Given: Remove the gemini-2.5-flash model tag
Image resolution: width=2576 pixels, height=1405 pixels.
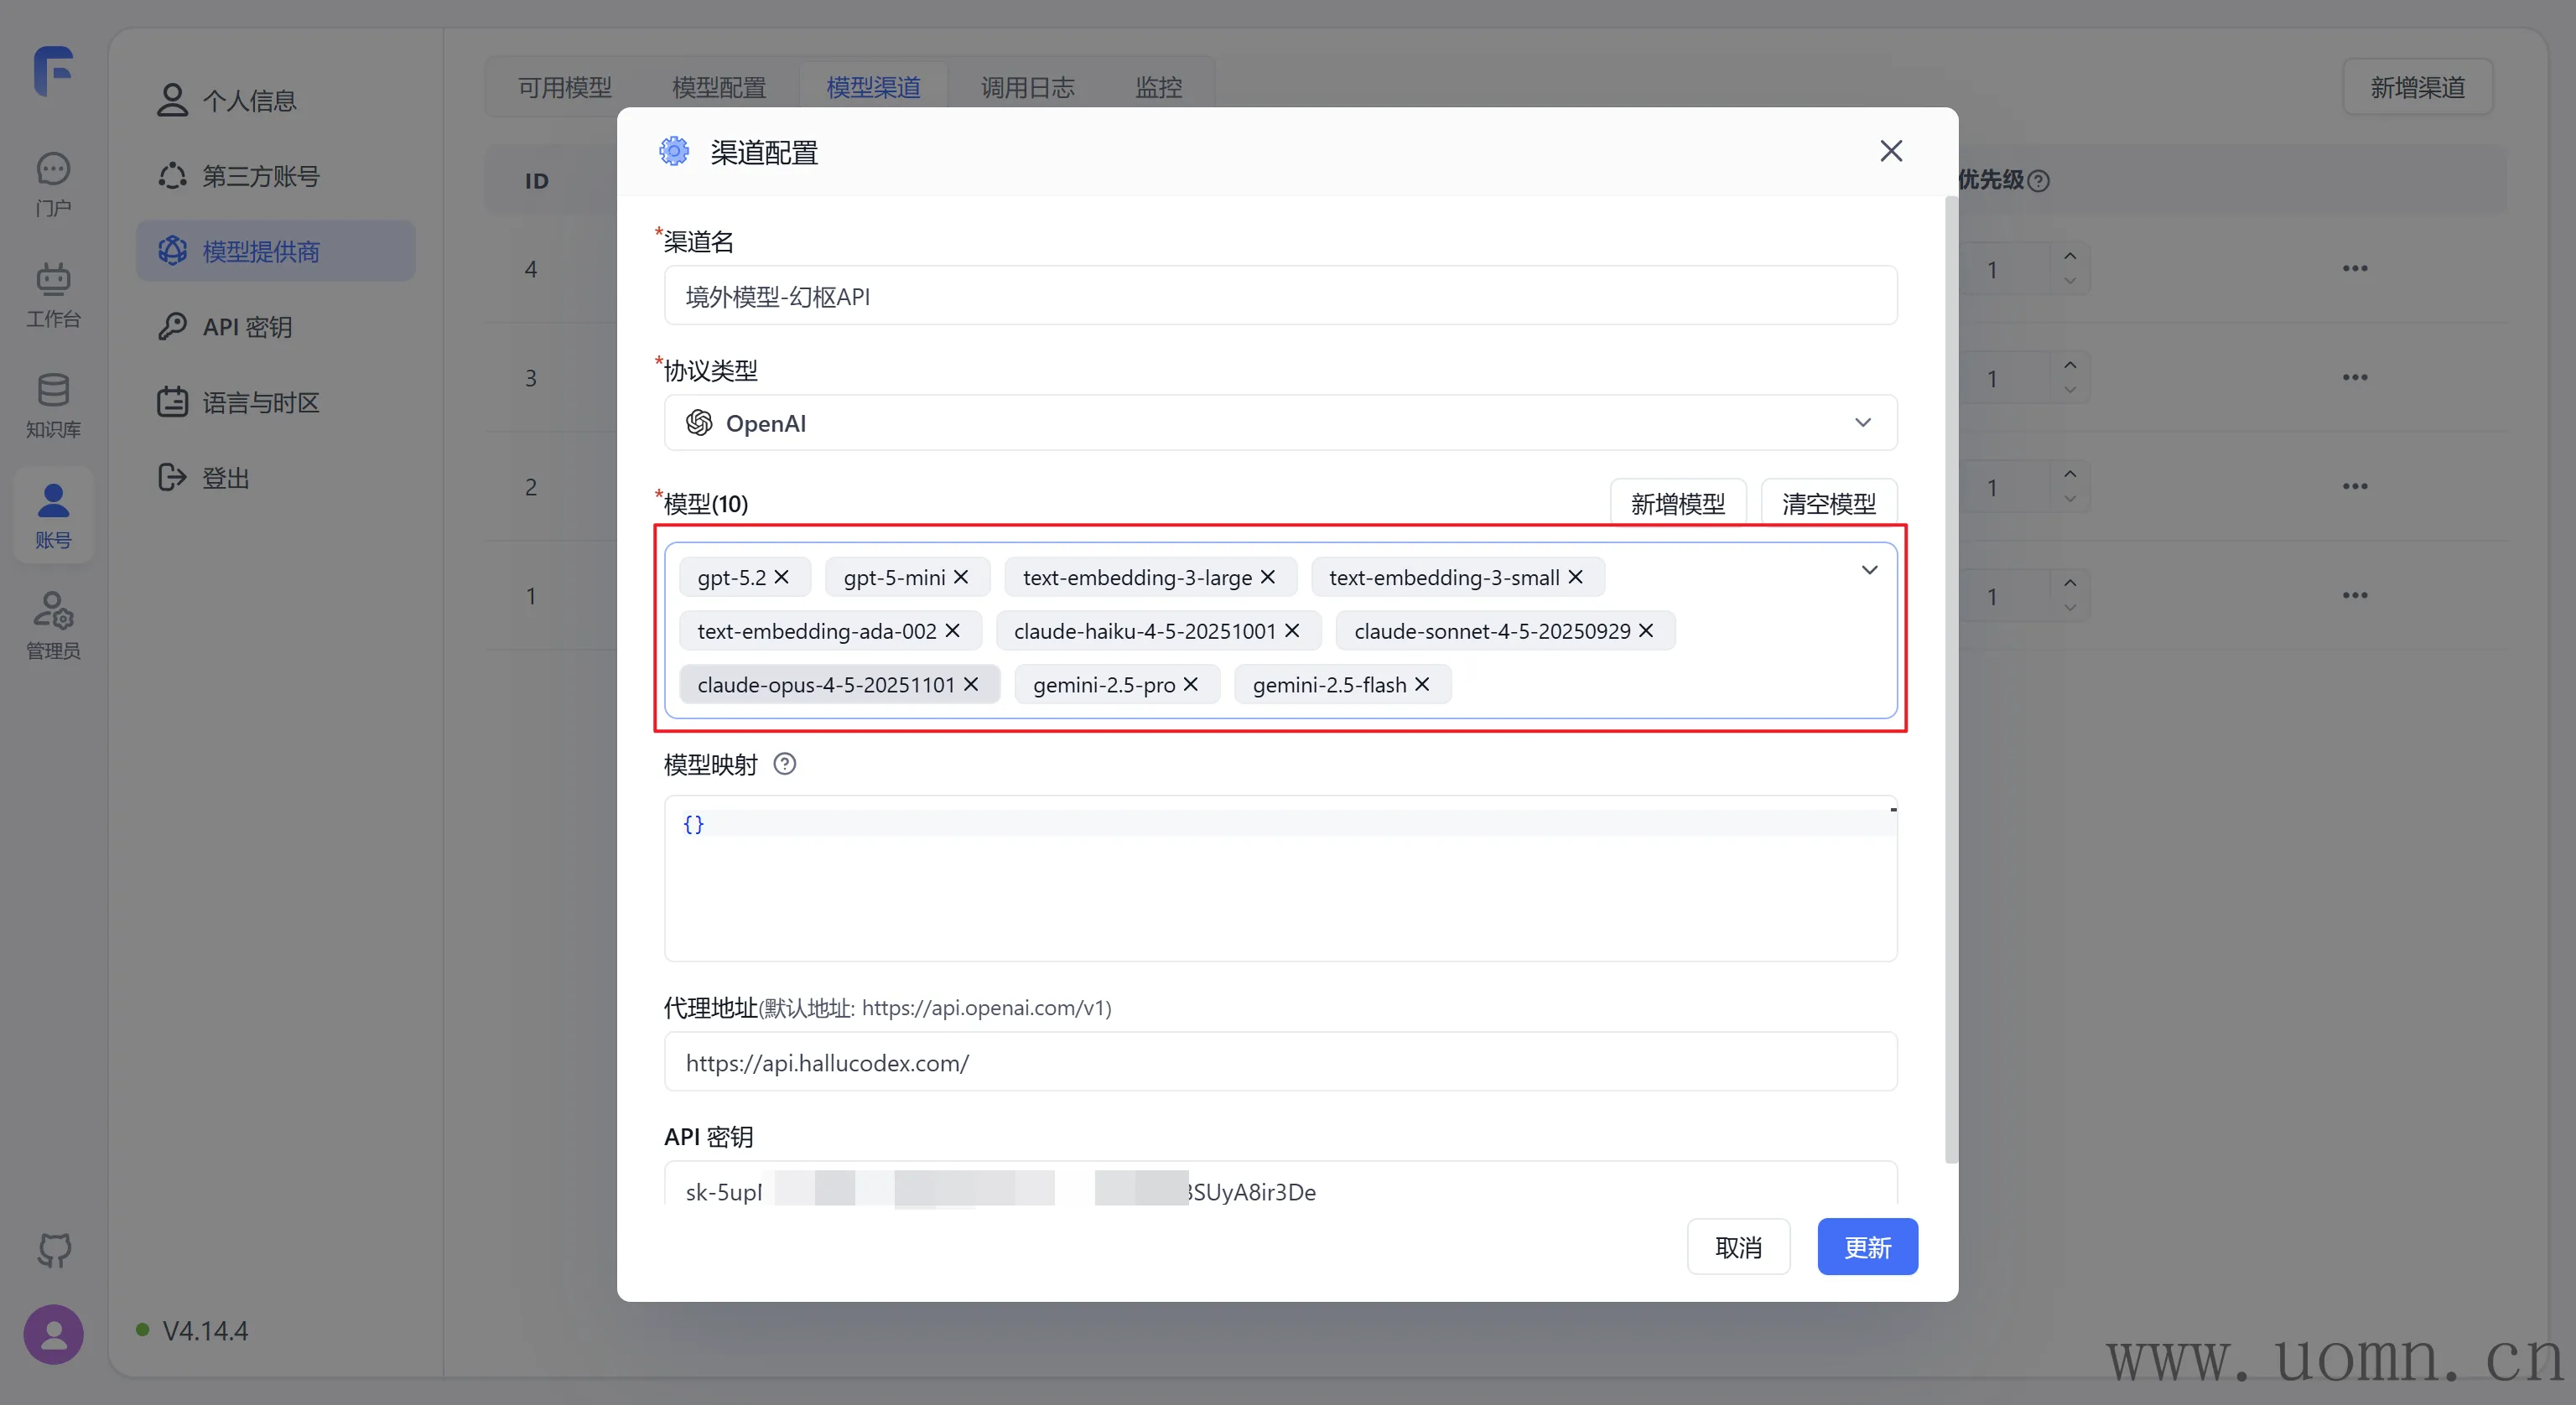Looking at the screenshot, I should click(1422, 684).
